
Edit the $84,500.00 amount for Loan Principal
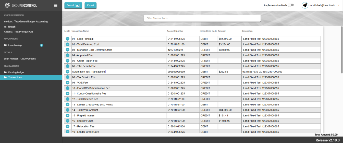[229, 39]
